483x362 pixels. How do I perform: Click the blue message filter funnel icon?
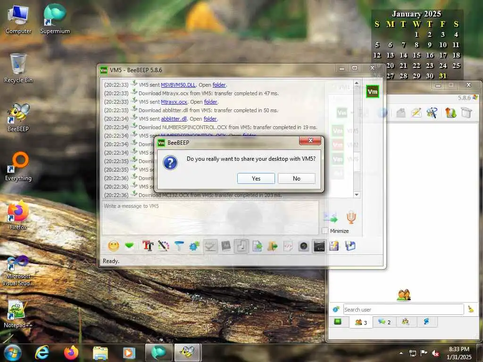point(179,246)
